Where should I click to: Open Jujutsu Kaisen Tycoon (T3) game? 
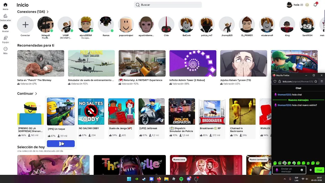click(243, 63)
